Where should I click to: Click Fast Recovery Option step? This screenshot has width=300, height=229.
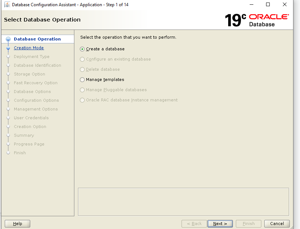pyautogui.click(x=36, y=83)
